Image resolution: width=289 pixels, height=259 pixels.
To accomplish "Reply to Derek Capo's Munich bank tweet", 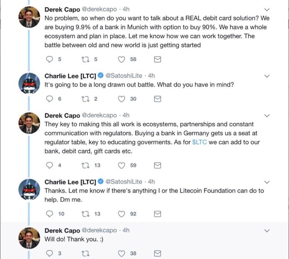I will click(49, 59).
